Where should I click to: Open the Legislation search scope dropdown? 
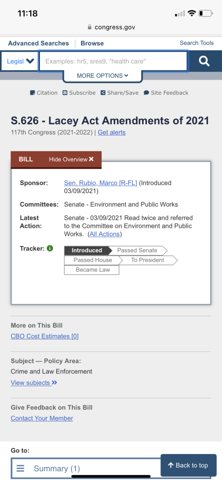(x=20, y=61)
